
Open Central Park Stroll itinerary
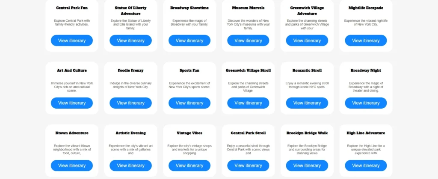pos(248,165)
